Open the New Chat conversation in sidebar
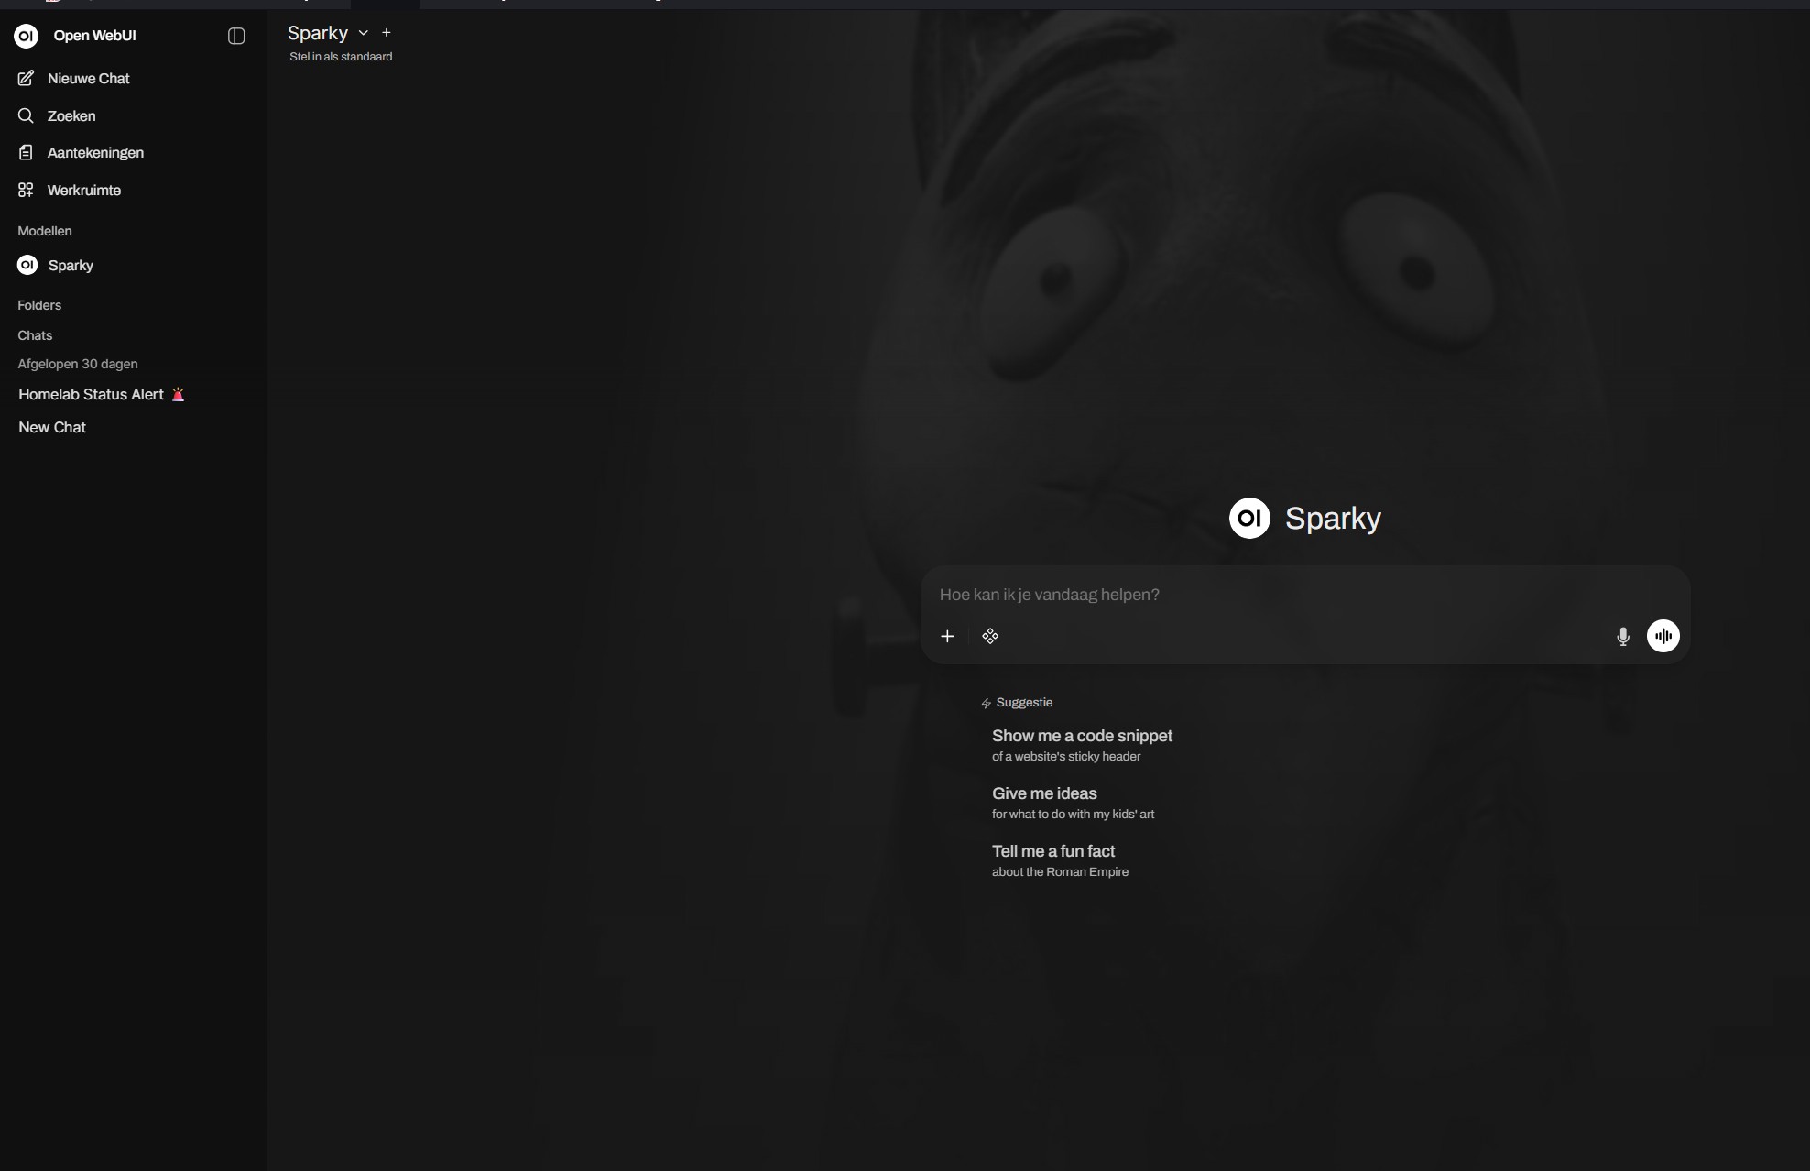The height and width of the screenshot is (1171, 1810). click(x=51, y=427)
